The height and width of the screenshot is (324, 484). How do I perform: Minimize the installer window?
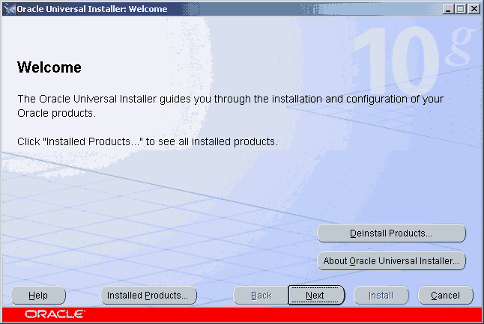448,9
